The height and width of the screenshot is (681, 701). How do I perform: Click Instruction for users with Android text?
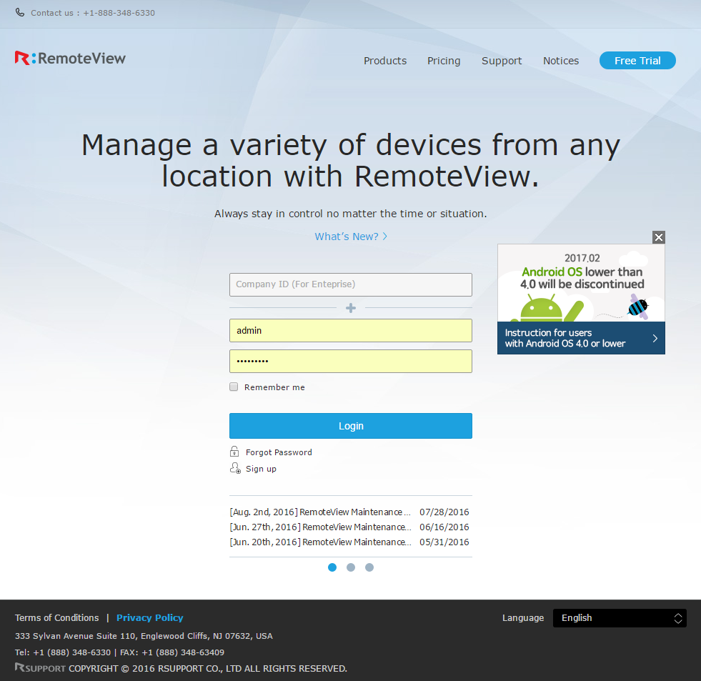pos(565,338)
